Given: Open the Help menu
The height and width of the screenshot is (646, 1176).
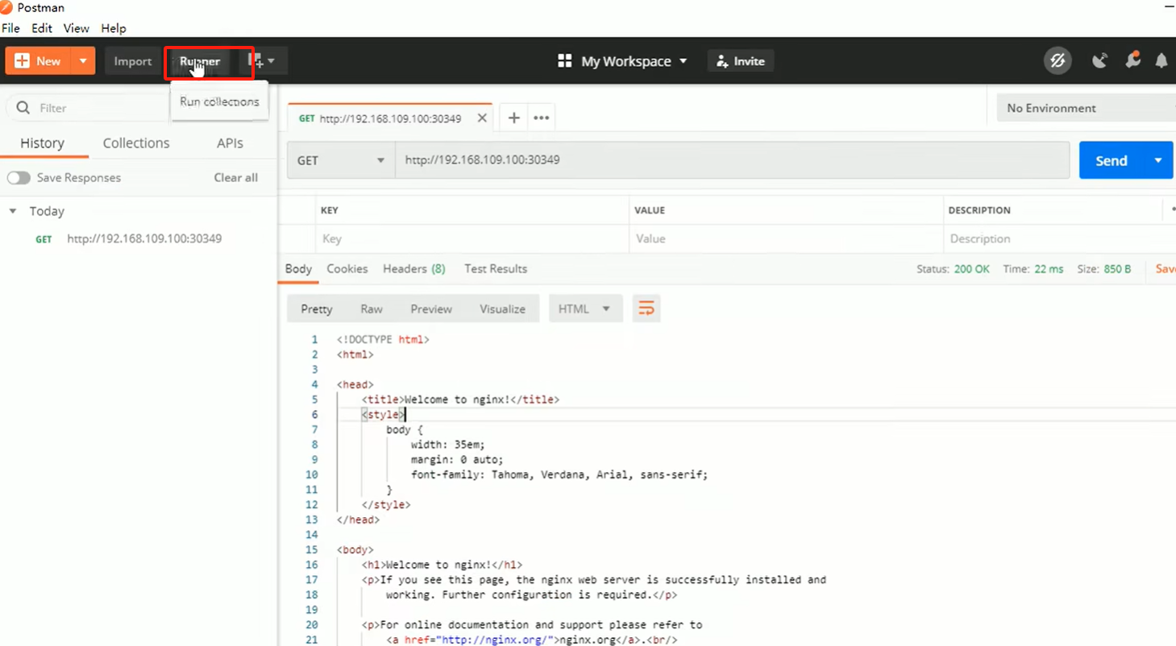Looking at the screenshot, I should tap(114, 28).
